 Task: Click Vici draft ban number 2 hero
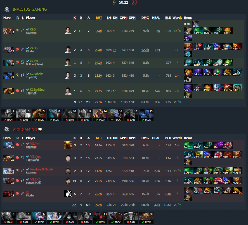coord(9,218)
